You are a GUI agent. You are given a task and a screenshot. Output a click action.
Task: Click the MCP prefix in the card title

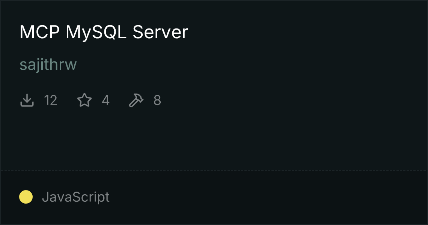(x=39, y=32)
